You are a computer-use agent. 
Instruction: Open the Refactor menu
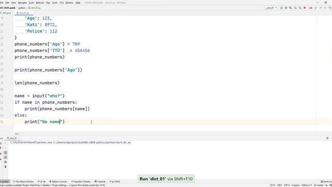pyautogui.click(x=40, y=3)
